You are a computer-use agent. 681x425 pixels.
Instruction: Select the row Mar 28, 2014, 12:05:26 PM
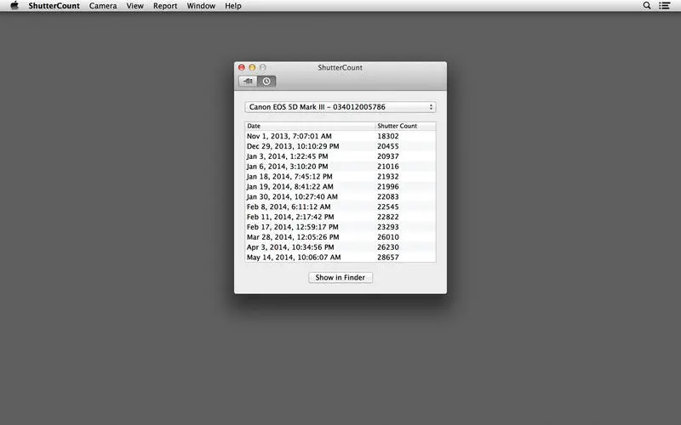[x=340, y=237]
